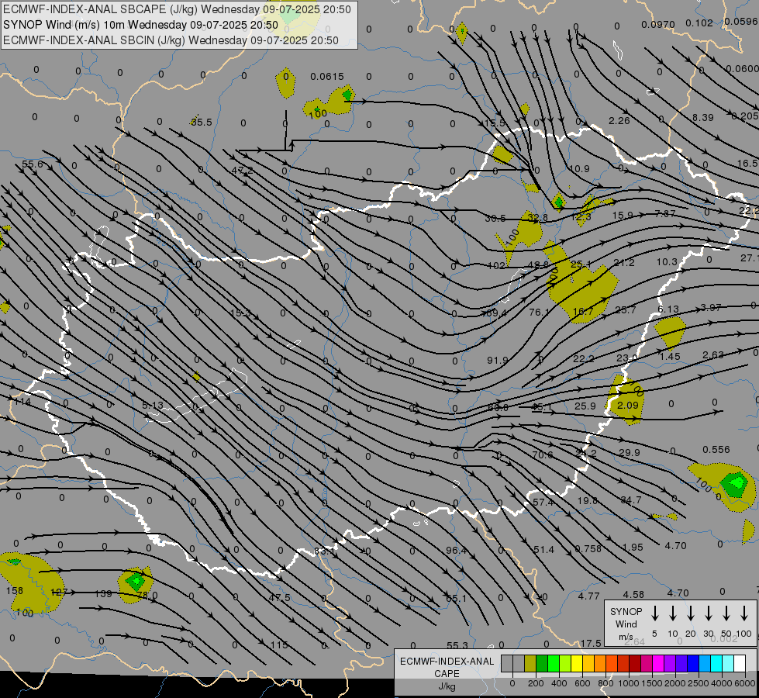The width and height of the screenshot is (759, 698).
Task: Pick the bright magenta CAPE legend swatch
Action: [x=658, y=664]
